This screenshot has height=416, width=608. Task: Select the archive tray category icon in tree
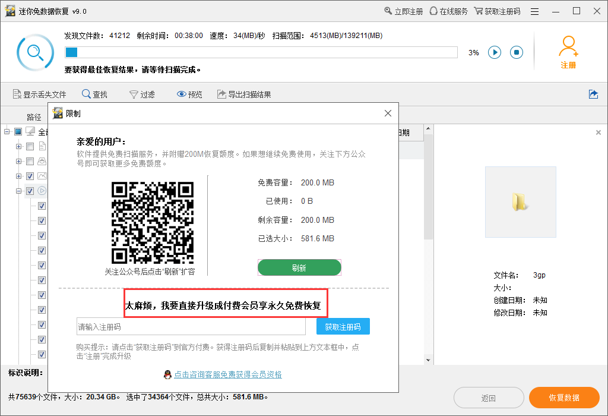tap(42, 161)
